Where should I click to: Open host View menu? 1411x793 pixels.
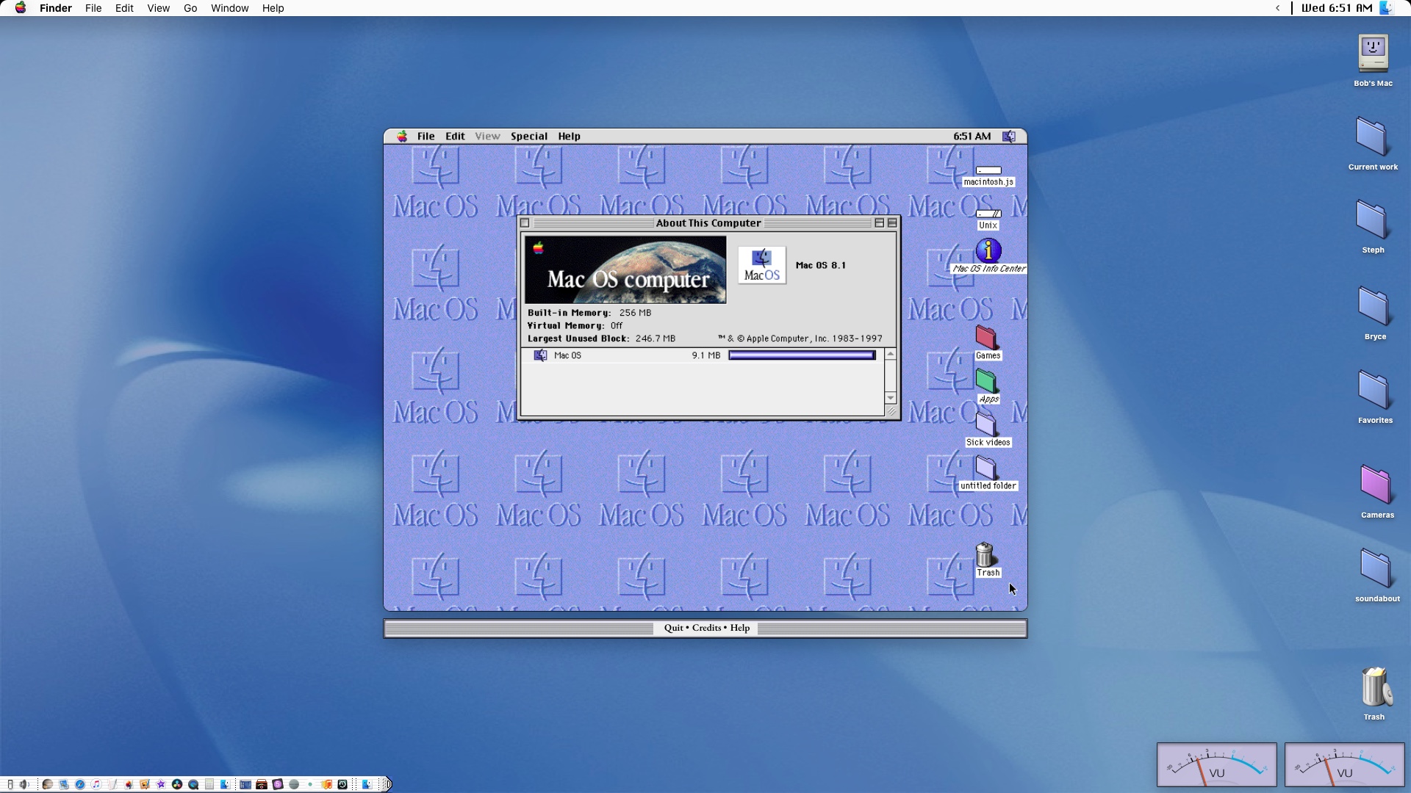point(158,8)
